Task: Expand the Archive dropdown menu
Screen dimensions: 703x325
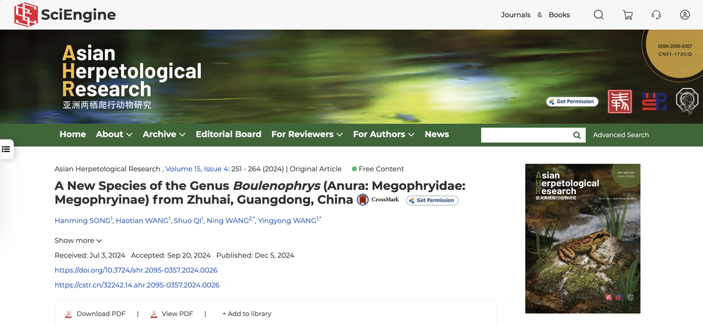Action: pyautogui.click(x=164, y=134)
